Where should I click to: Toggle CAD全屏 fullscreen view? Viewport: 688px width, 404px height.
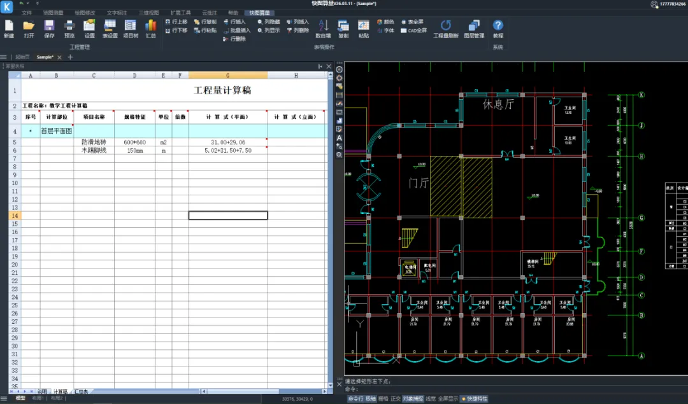point(414,31)
